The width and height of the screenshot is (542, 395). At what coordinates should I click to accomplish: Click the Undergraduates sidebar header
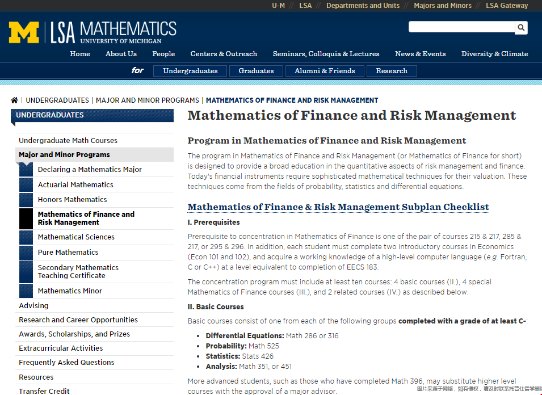click(x=93, y=115)
